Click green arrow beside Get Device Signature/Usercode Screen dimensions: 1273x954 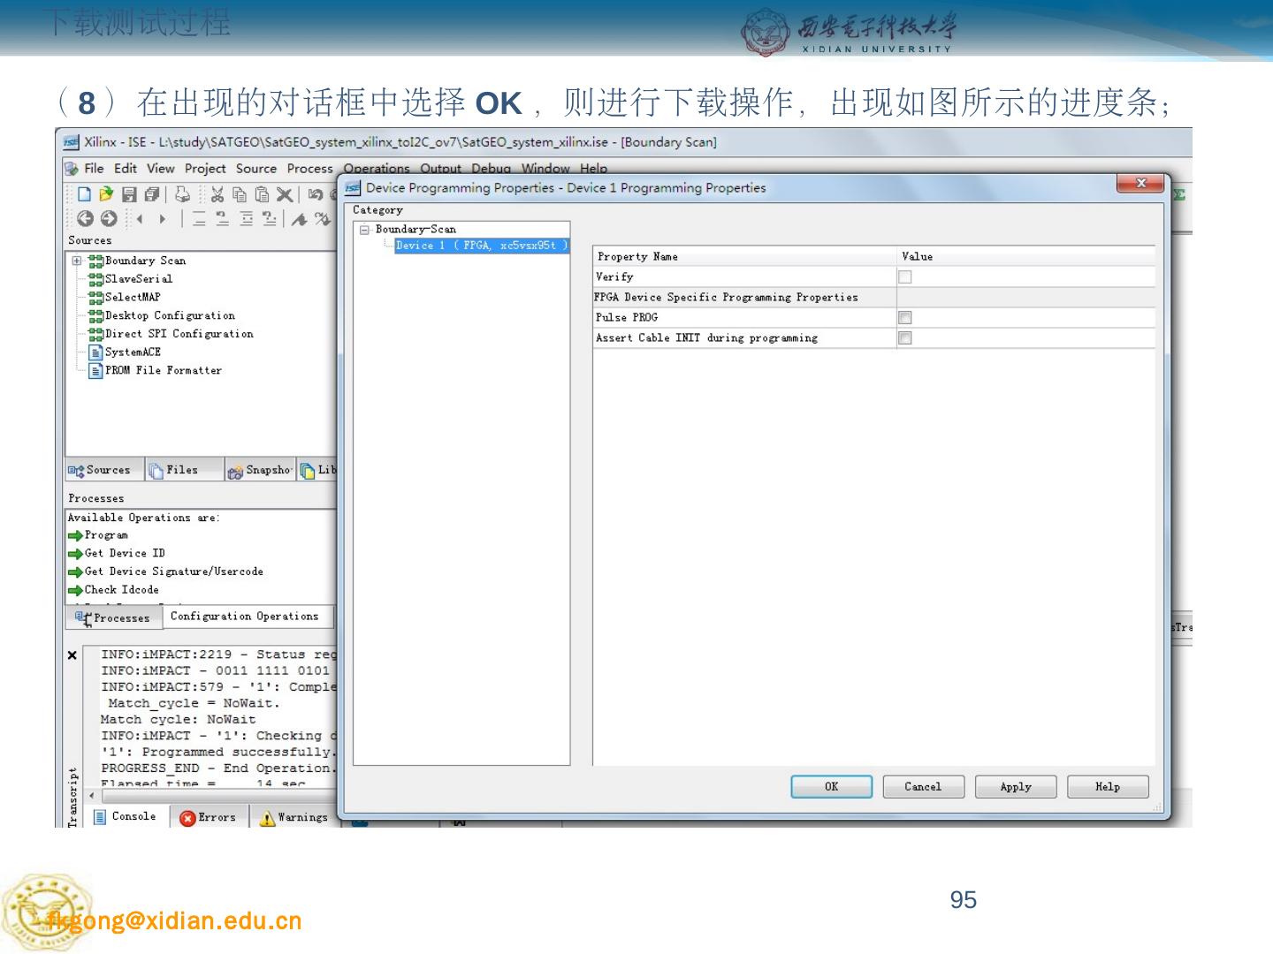(75, 572)
